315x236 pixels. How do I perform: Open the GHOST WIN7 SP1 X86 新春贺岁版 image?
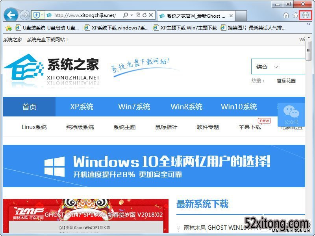click(x=86, y=216)
